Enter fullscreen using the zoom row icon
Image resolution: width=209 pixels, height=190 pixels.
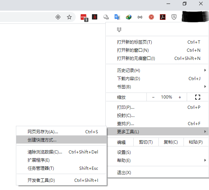tap(198, 97)
